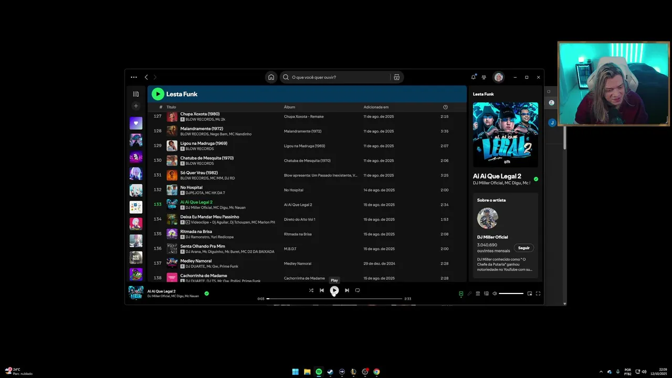Open the Browse icon in search bar
Screen dimensions: 672x378
click(397, 77)
